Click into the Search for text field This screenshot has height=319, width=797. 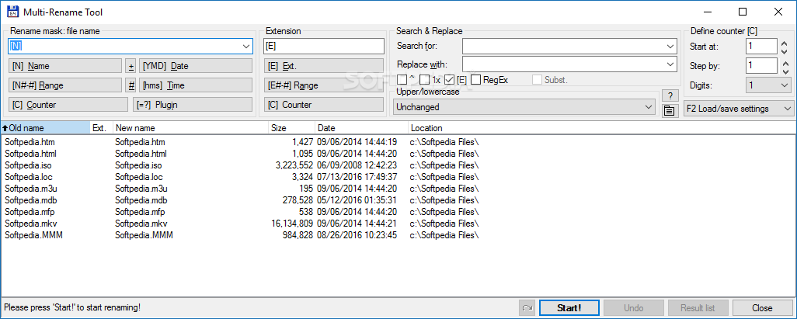pyautogui.click(x=563, y=47)
